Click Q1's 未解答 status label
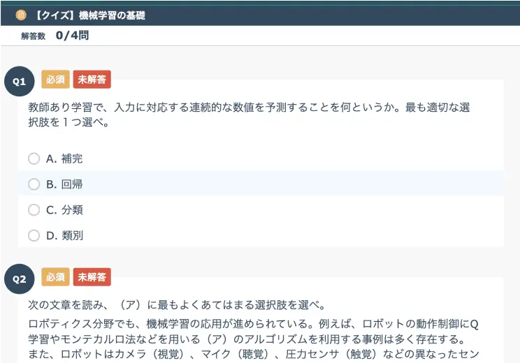Image resolution: width=520 pixels, height=363 pixels. point(92,80)
